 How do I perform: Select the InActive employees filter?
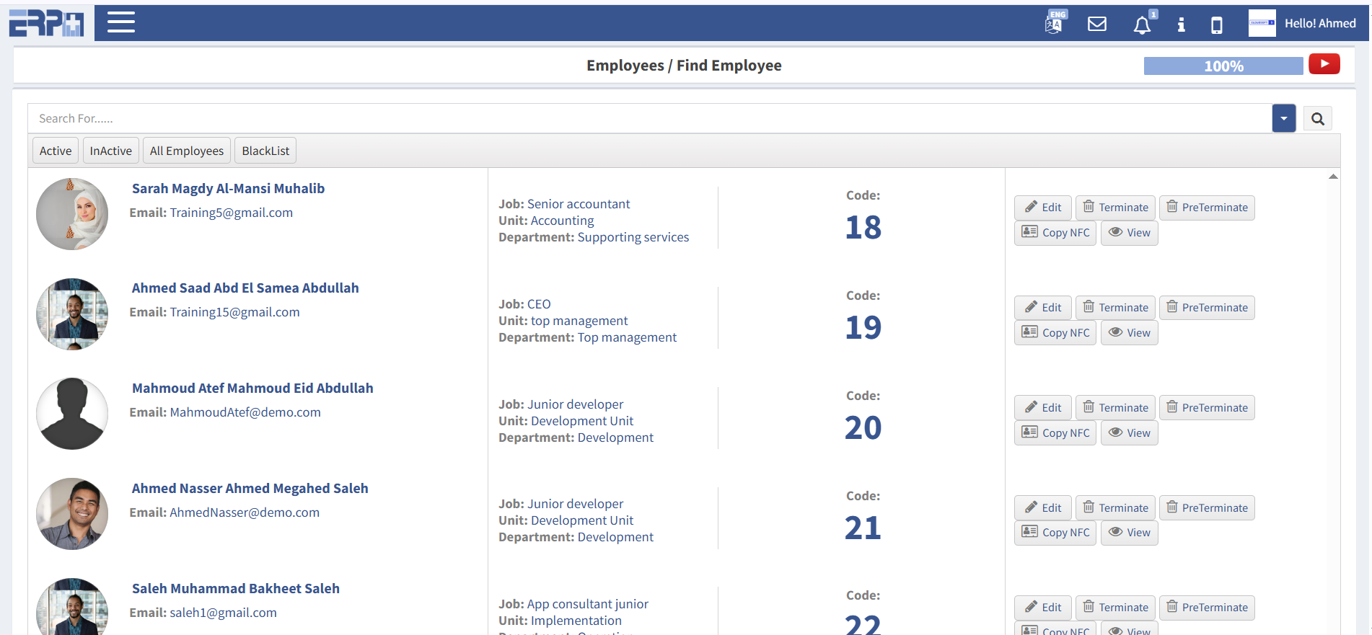110,151
